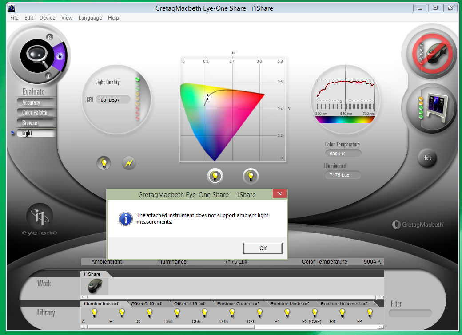Click the crosshair marker in chromaticity diagram
Viewport: 462px width, 335px height.
tap(208, 97)
